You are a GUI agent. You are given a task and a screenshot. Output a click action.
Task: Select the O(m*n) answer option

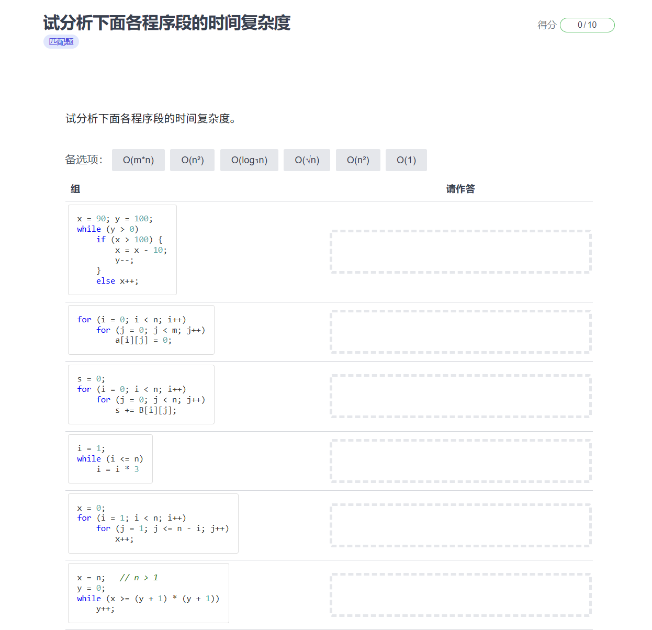coord(138,160)
